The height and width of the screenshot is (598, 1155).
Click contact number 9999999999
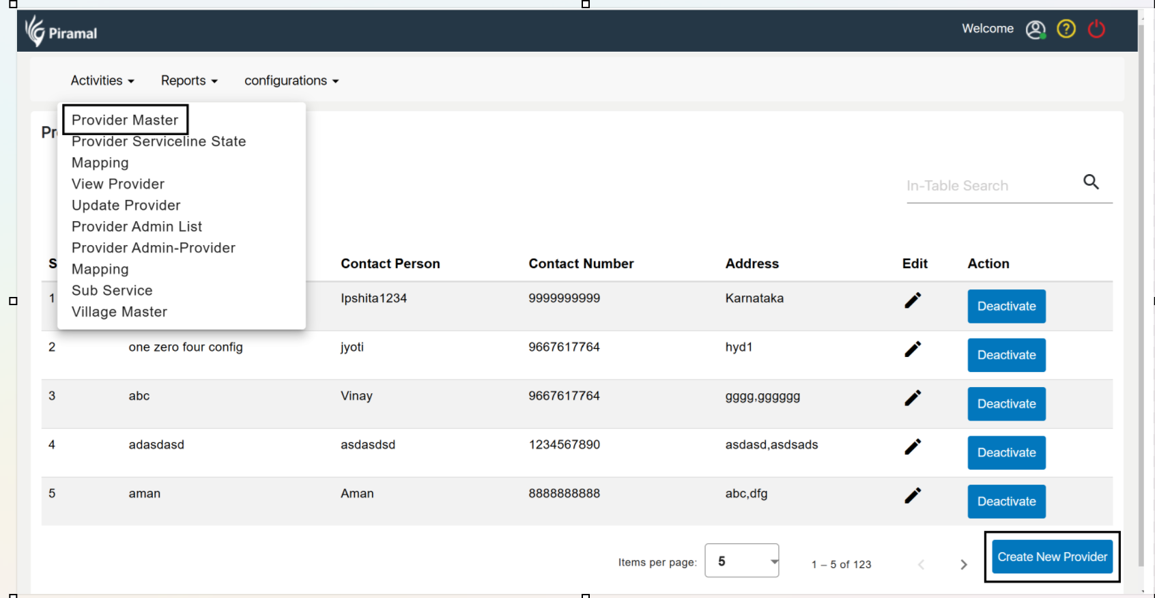click(564, 298)
